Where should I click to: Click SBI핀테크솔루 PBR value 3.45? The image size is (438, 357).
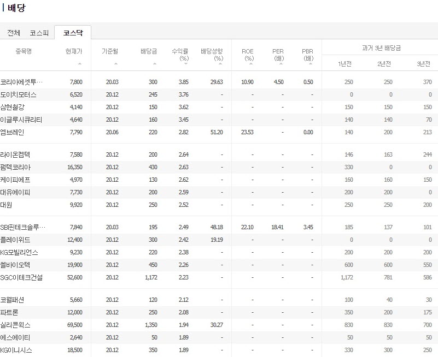pyautogui.click(x=308, y=227)
